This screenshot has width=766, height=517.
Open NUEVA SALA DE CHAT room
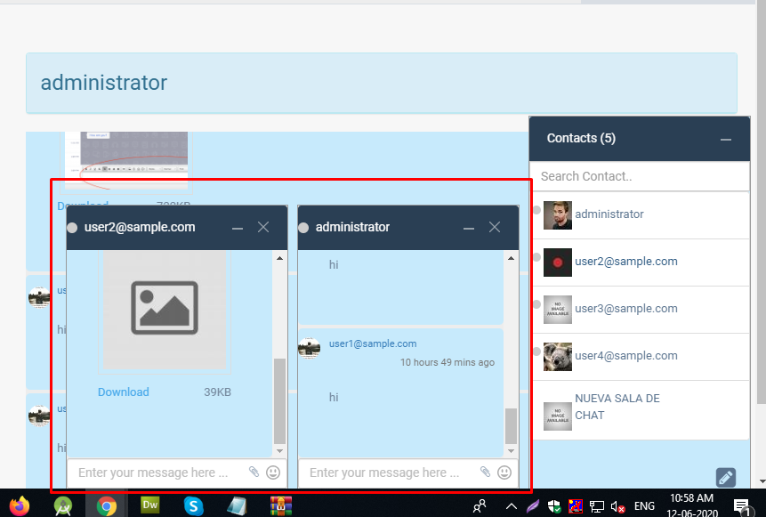click(617, 407)
